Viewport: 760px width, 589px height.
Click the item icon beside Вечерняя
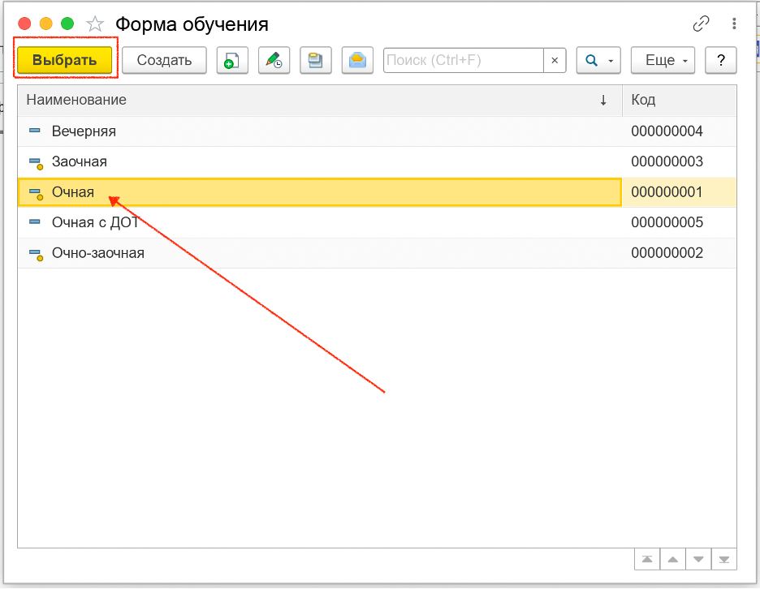35,131
